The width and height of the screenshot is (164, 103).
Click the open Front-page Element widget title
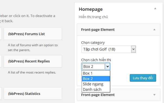tap(98, 30)
